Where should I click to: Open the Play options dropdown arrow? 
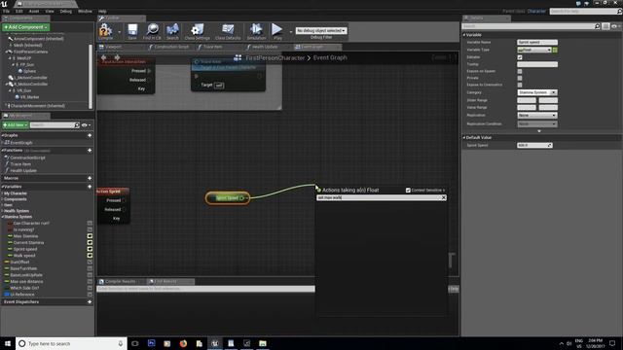pos(290,32)
